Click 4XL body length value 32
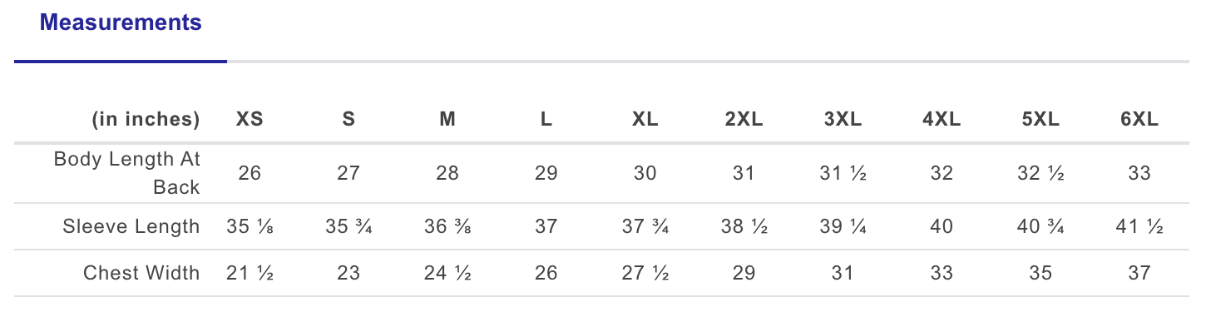This screenshot has height=317, width=1206. [x=942, y=173]
